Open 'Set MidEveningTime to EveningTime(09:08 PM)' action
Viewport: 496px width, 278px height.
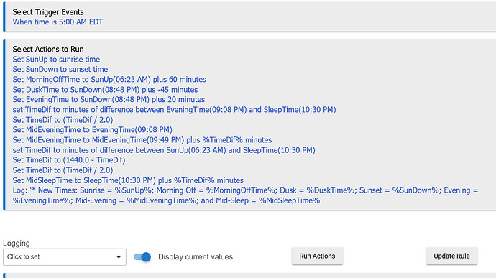[x=92, y=130]
